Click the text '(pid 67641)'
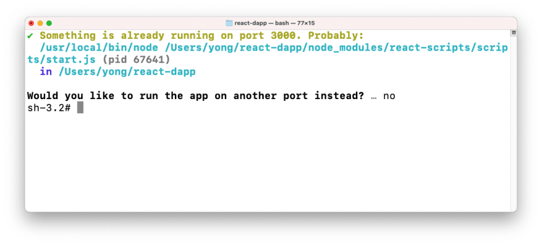The width and height of the screenshot is (542, 245). pyautogui.click(x=137, y=60)
